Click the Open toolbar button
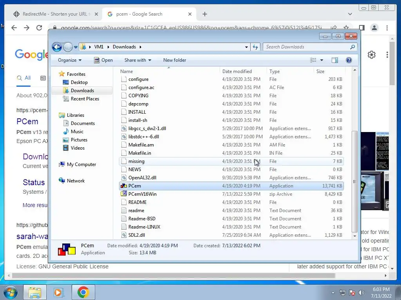 click(x=103, y=60)
